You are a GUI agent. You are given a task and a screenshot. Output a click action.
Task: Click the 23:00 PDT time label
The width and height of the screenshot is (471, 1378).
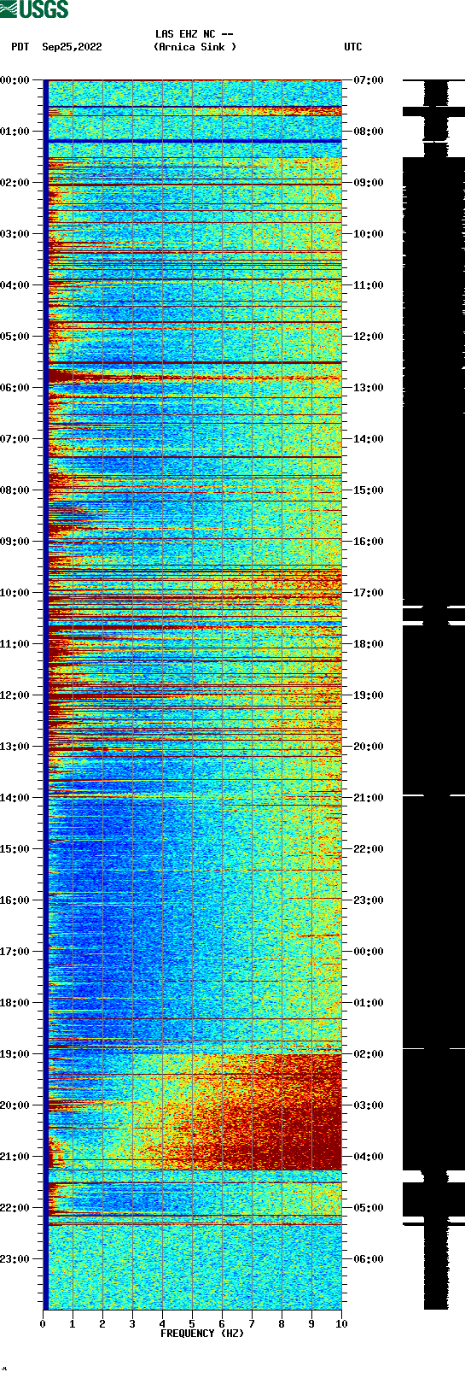click(x=15, y=1259)
